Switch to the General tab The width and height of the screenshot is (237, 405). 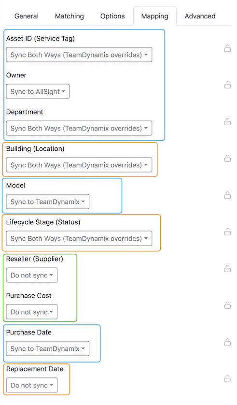tap(26, 16)
